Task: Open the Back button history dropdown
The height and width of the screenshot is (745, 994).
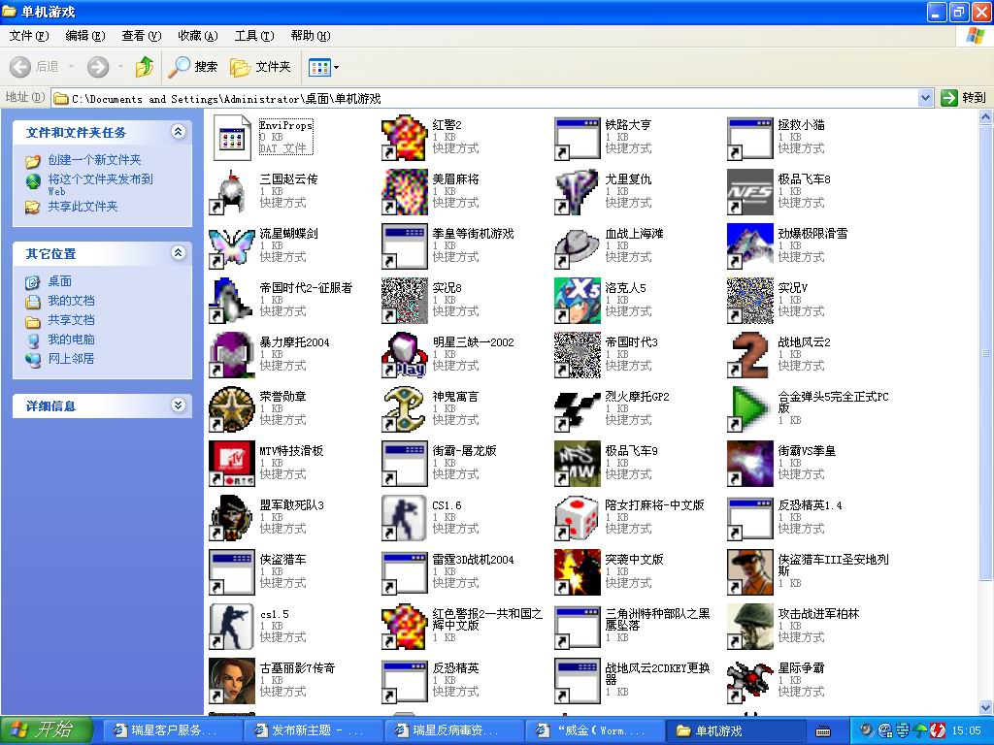Action: pyautogui.click(x=71, y=67)
